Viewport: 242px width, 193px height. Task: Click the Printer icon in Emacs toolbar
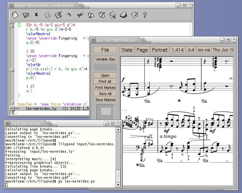pos(123,15)
